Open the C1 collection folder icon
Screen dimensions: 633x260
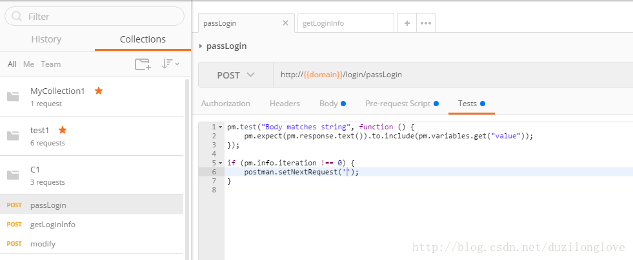coord(13,174)
